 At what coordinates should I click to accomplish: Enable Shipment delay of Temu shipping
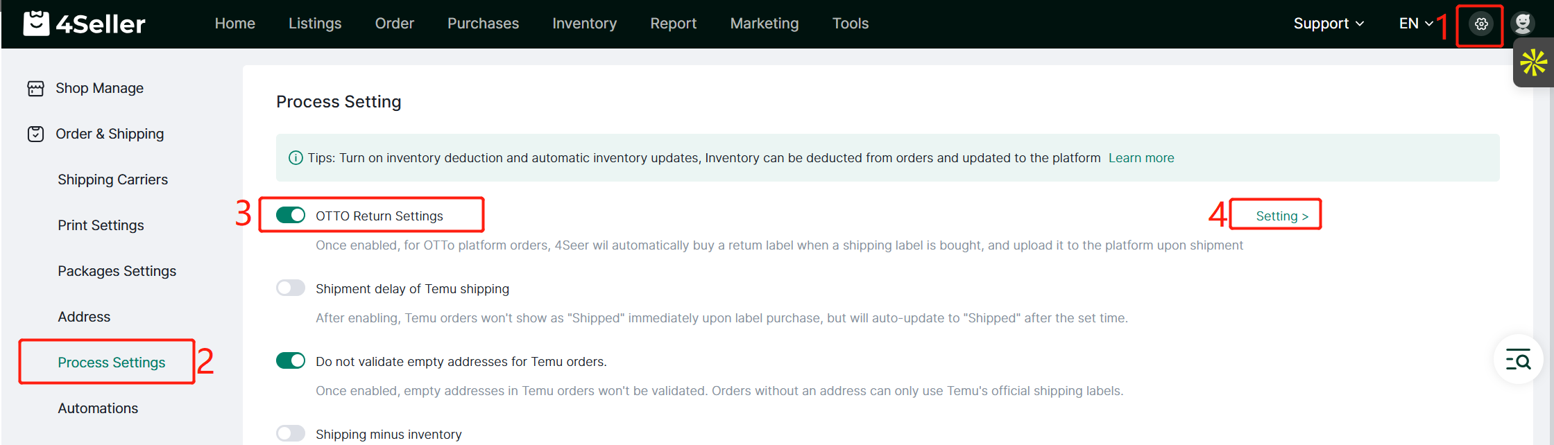pos(291,288)
